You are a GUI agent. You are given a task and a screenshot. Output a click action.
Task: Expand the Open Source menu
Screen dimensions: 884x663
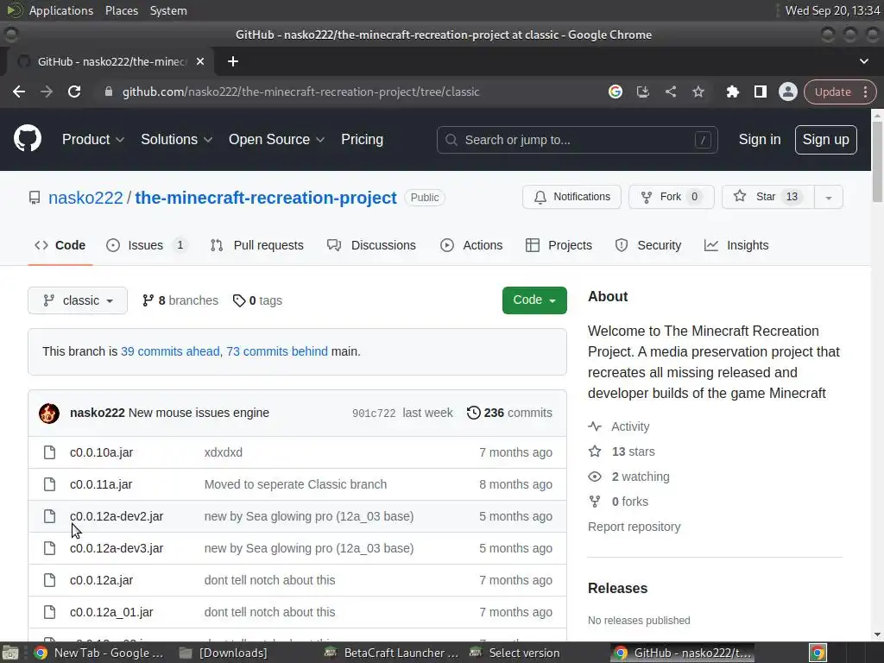[x=277, y=139]
